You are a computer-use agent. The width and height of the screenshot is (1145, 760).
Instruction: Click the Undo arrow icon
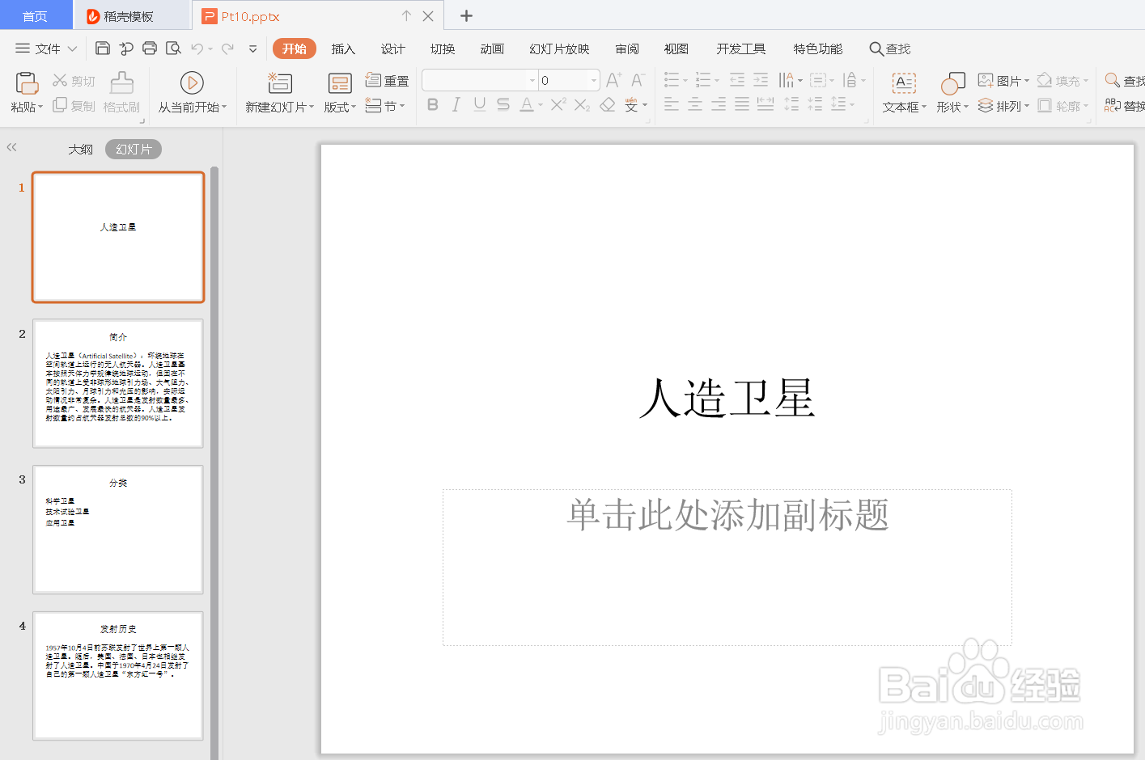pos(197,49)
